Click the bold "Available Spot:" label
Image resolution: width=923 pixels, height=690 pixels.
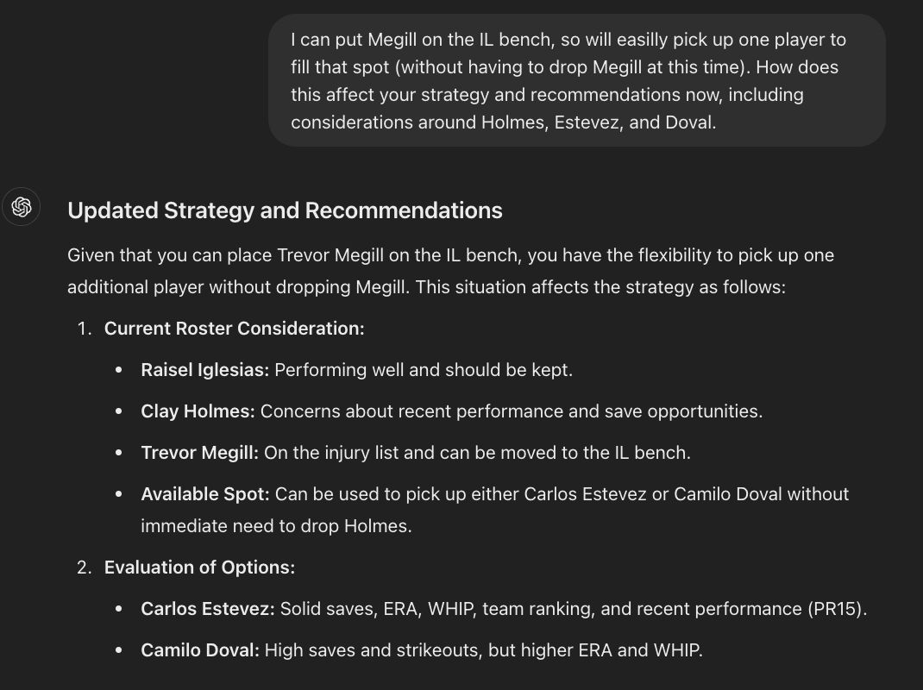(x=205, y=494)
